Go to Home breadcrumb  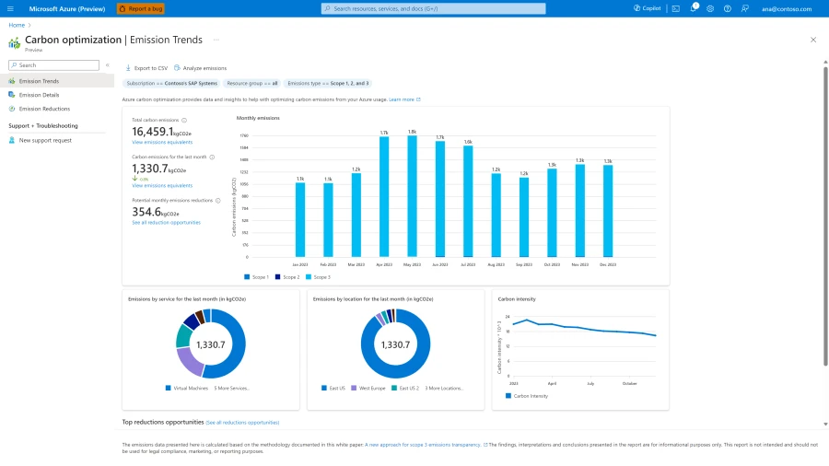pos(17,25)
